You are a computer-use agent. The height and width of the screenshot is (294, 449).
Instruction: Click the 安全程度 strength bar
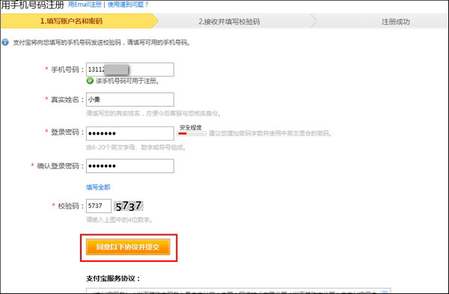(192, 133)
